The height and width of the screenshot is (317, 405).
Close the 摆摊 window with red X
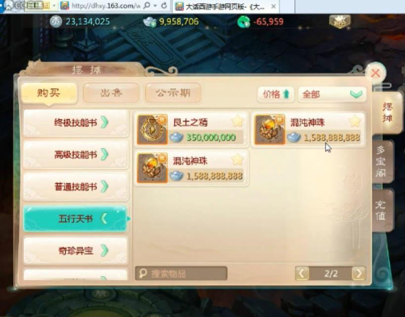tap(376, 73)
